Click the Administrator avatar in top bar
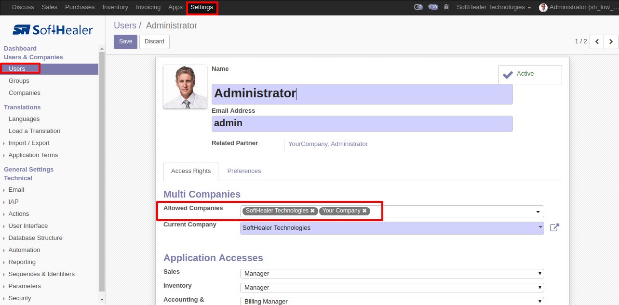 pos(543,7)
